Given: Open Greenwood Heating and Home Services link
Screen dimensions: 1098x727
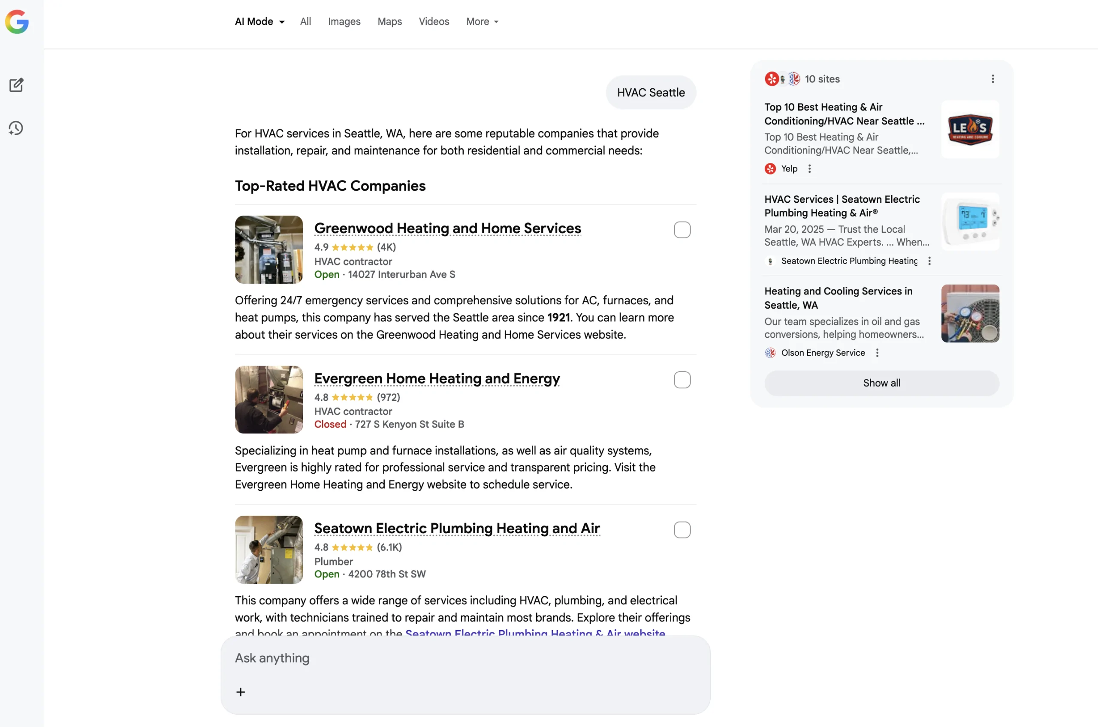Looking at the screenshot, I should (447, 228).
